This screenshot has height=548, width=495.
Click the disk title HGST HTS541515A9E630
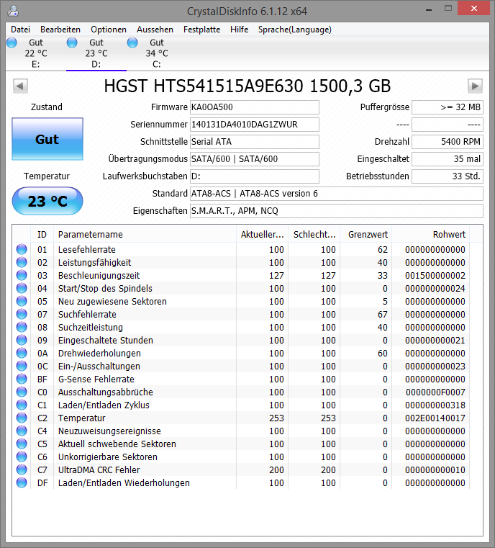click(x=247, y=86)
